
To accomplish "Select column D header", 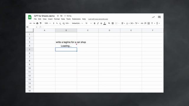I will coord(110,30).
